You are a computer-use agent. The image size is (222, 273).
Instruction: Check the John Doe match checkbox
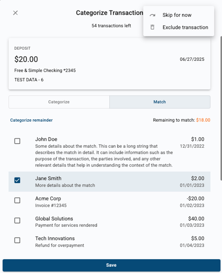(17, 141)
